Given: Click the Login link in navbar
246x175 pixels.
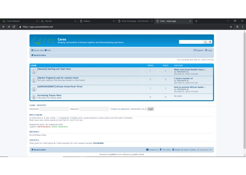Looking at the screenshot, I should pos(209,50).
